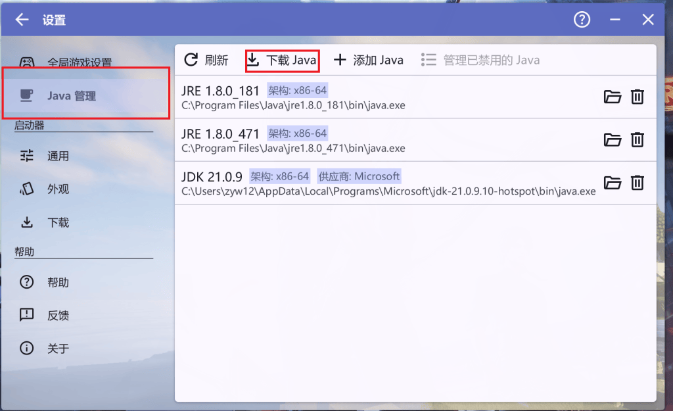Viewport: 673px width, 411px height.
Task: Open 管理已禁用的 Java list
Action: point(480,60)
